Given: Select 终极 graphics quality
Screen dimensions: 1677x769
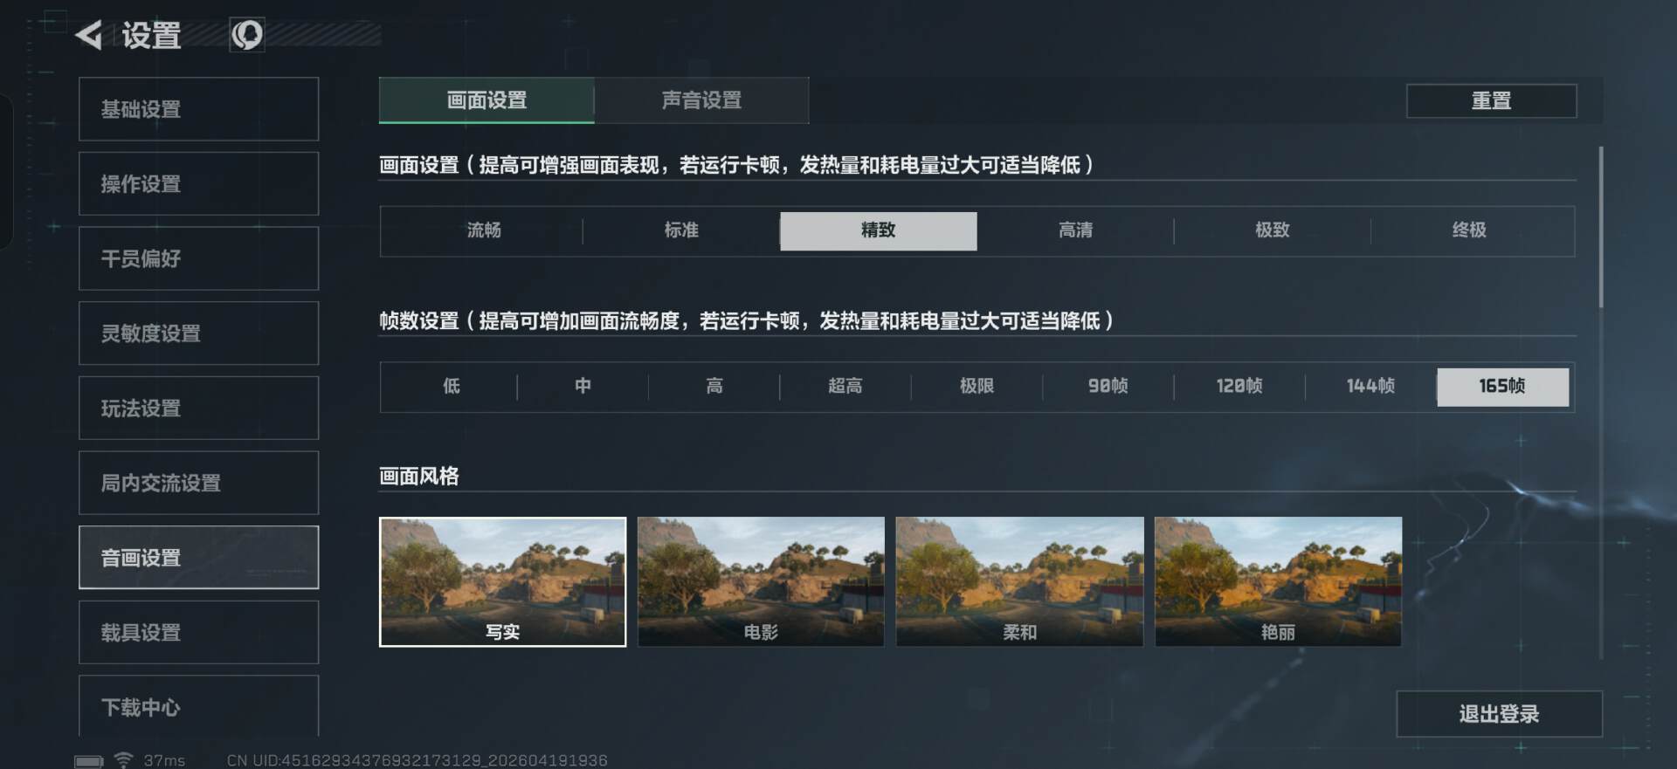Looking at the screenshot, I should coord(1469,230).
